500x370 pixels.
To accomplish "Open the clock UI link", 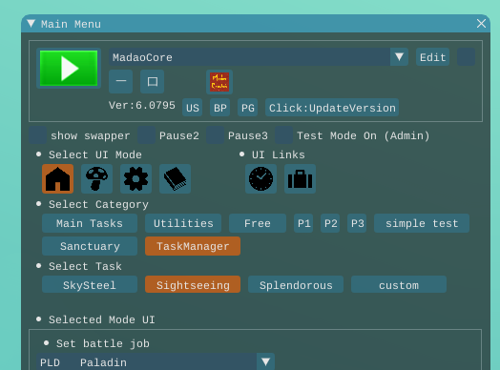I will [x=260, y=178].
